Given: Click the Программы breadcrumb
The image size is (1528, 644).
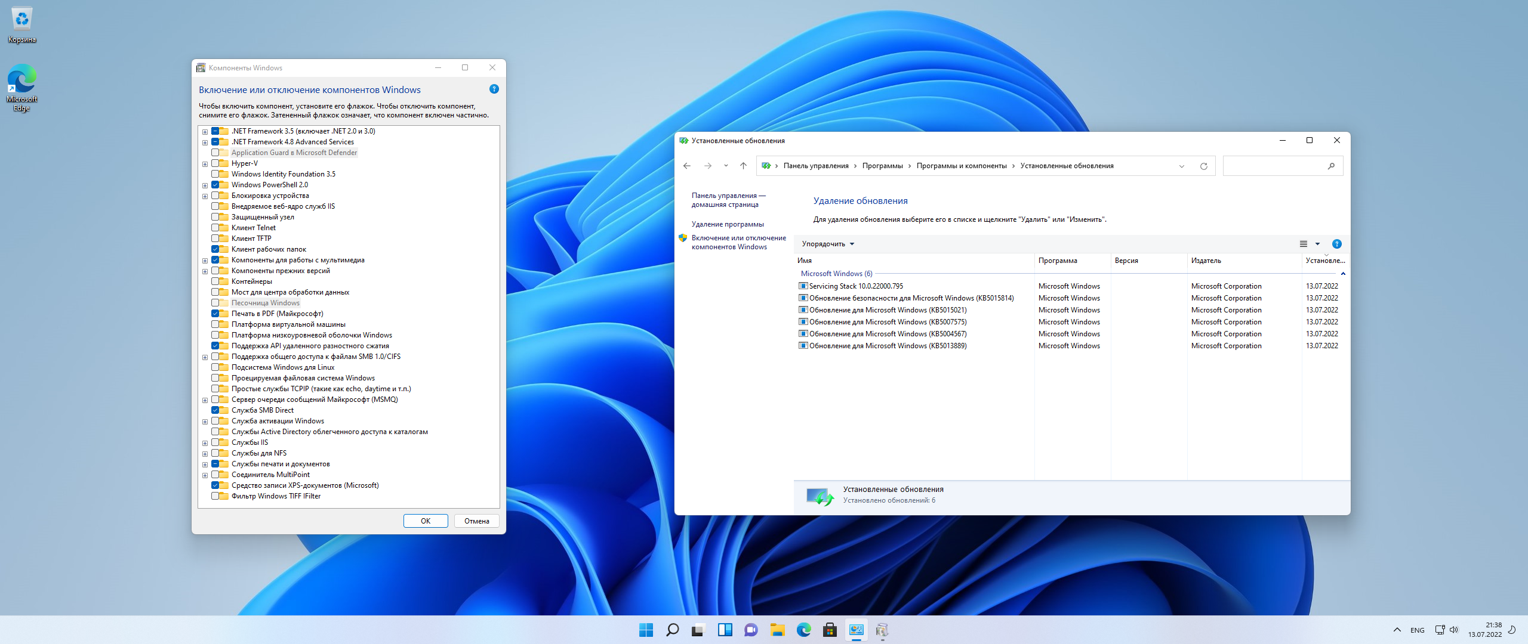Looking at the screenshot, I should pyautogui.click(x=882, y=166).
